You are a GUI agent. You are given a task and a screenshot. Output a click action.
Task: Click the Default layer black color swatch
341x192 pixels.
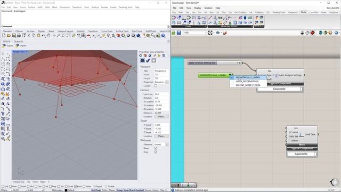pos(66,190)
